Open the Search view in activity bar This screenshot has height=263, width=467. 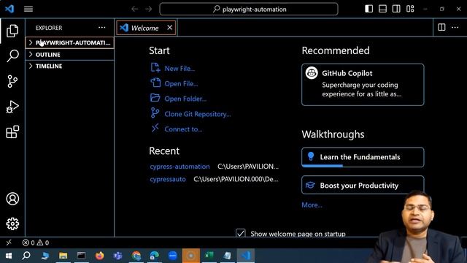click(x=12, y=56)
